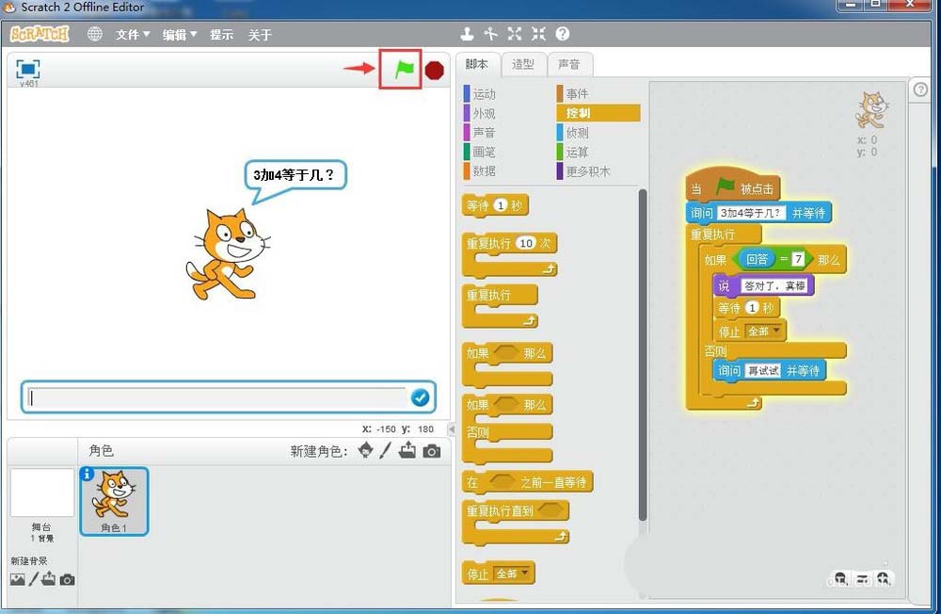The width and height of the screenshot is (941, 614).
Task: Collapse stage with small triangle divider
Action: click(x=452, y=429)
